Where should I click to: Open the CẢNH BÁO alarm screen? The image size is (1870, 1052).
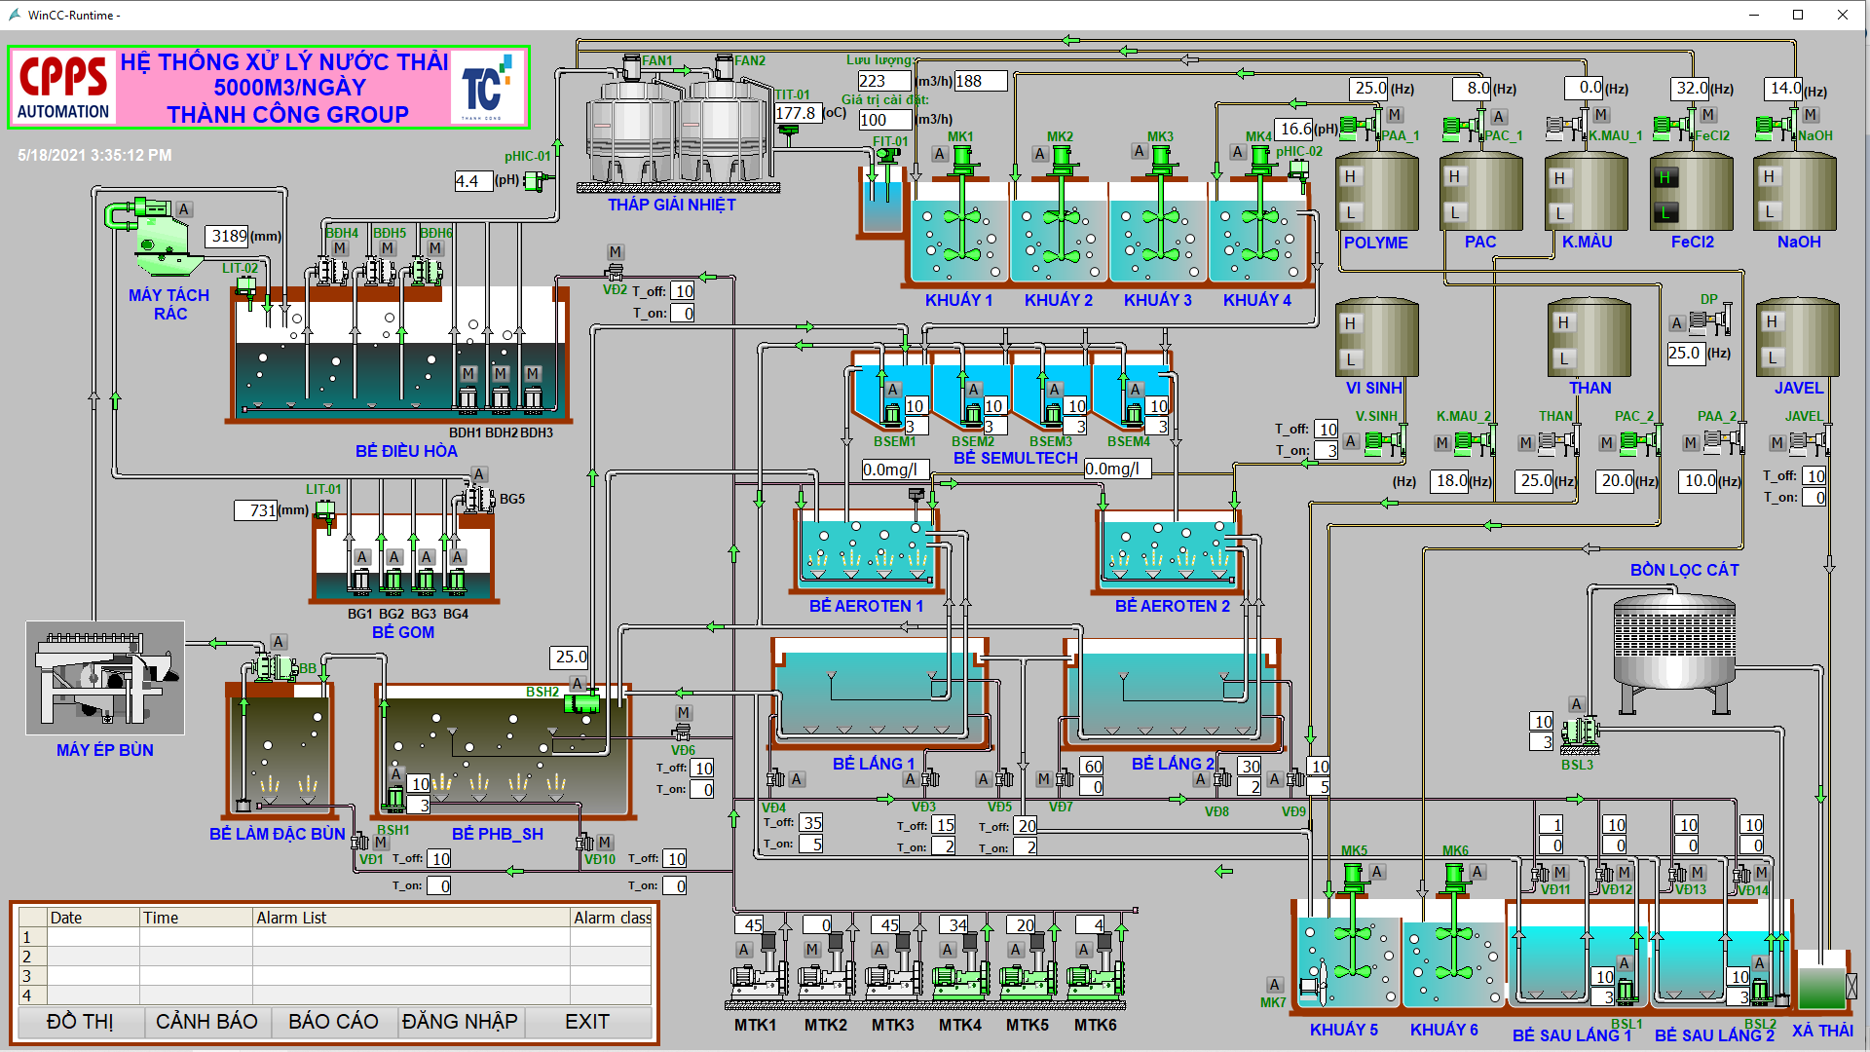(x=206, y=1022)
